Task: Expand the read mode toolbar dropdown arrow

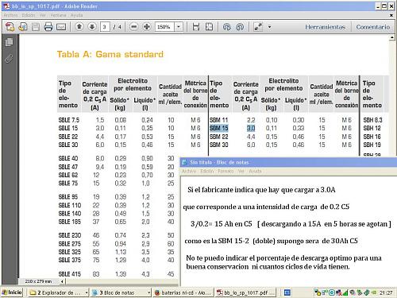Action: 269,27
